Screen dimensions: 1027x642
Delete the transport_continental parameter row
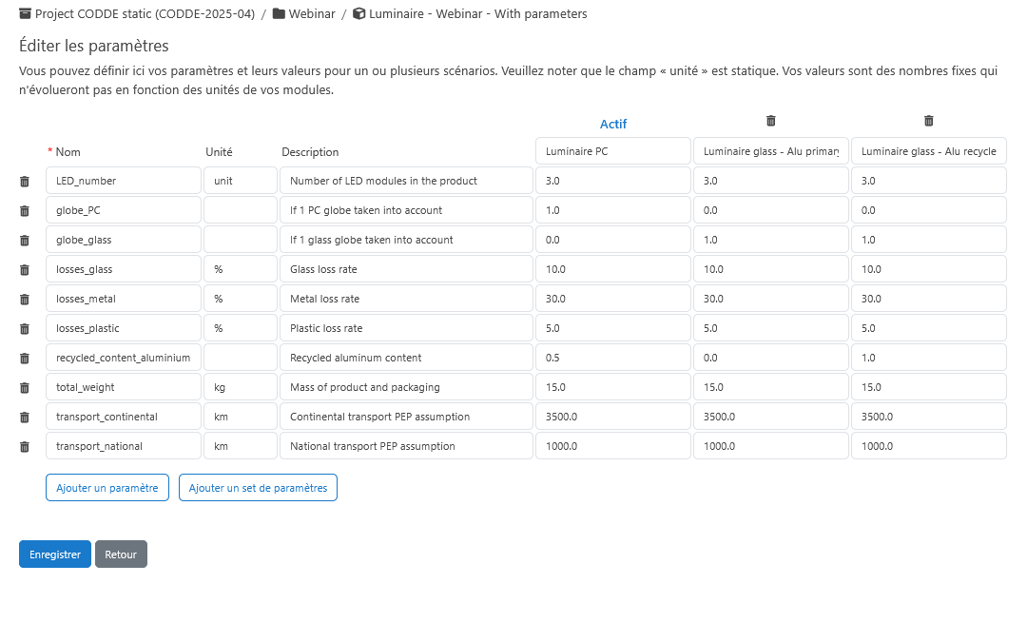(24, 418)
